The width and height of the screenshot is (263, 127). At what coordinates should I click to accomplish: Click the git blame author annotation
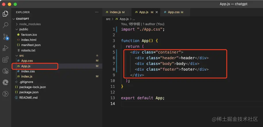[x=143, y=24]
